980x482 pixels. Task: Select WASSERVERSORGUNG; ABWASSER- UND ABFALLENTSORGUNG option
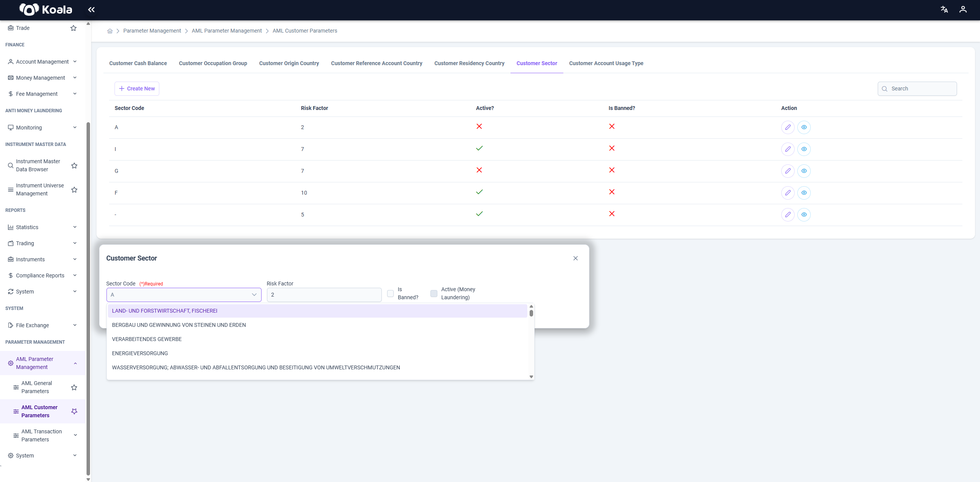pos(317,368)
